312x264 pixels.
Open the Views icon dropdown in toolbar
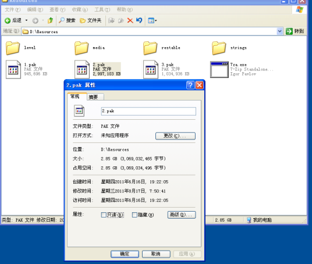153,20
